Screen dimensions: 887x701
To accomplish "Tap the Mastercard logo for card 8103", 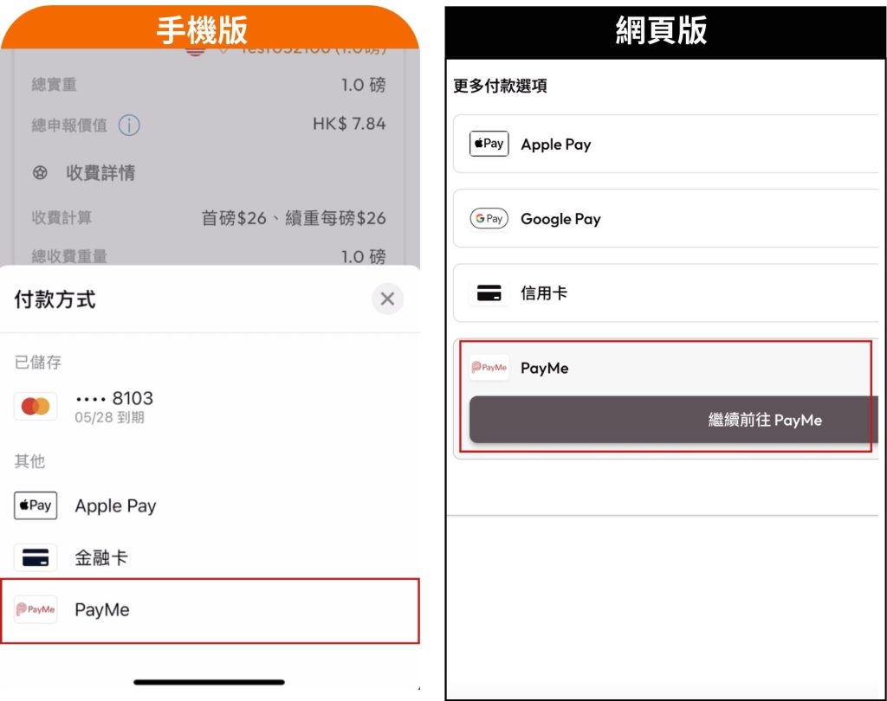I will pyautogui.click(x=36, y=406).
